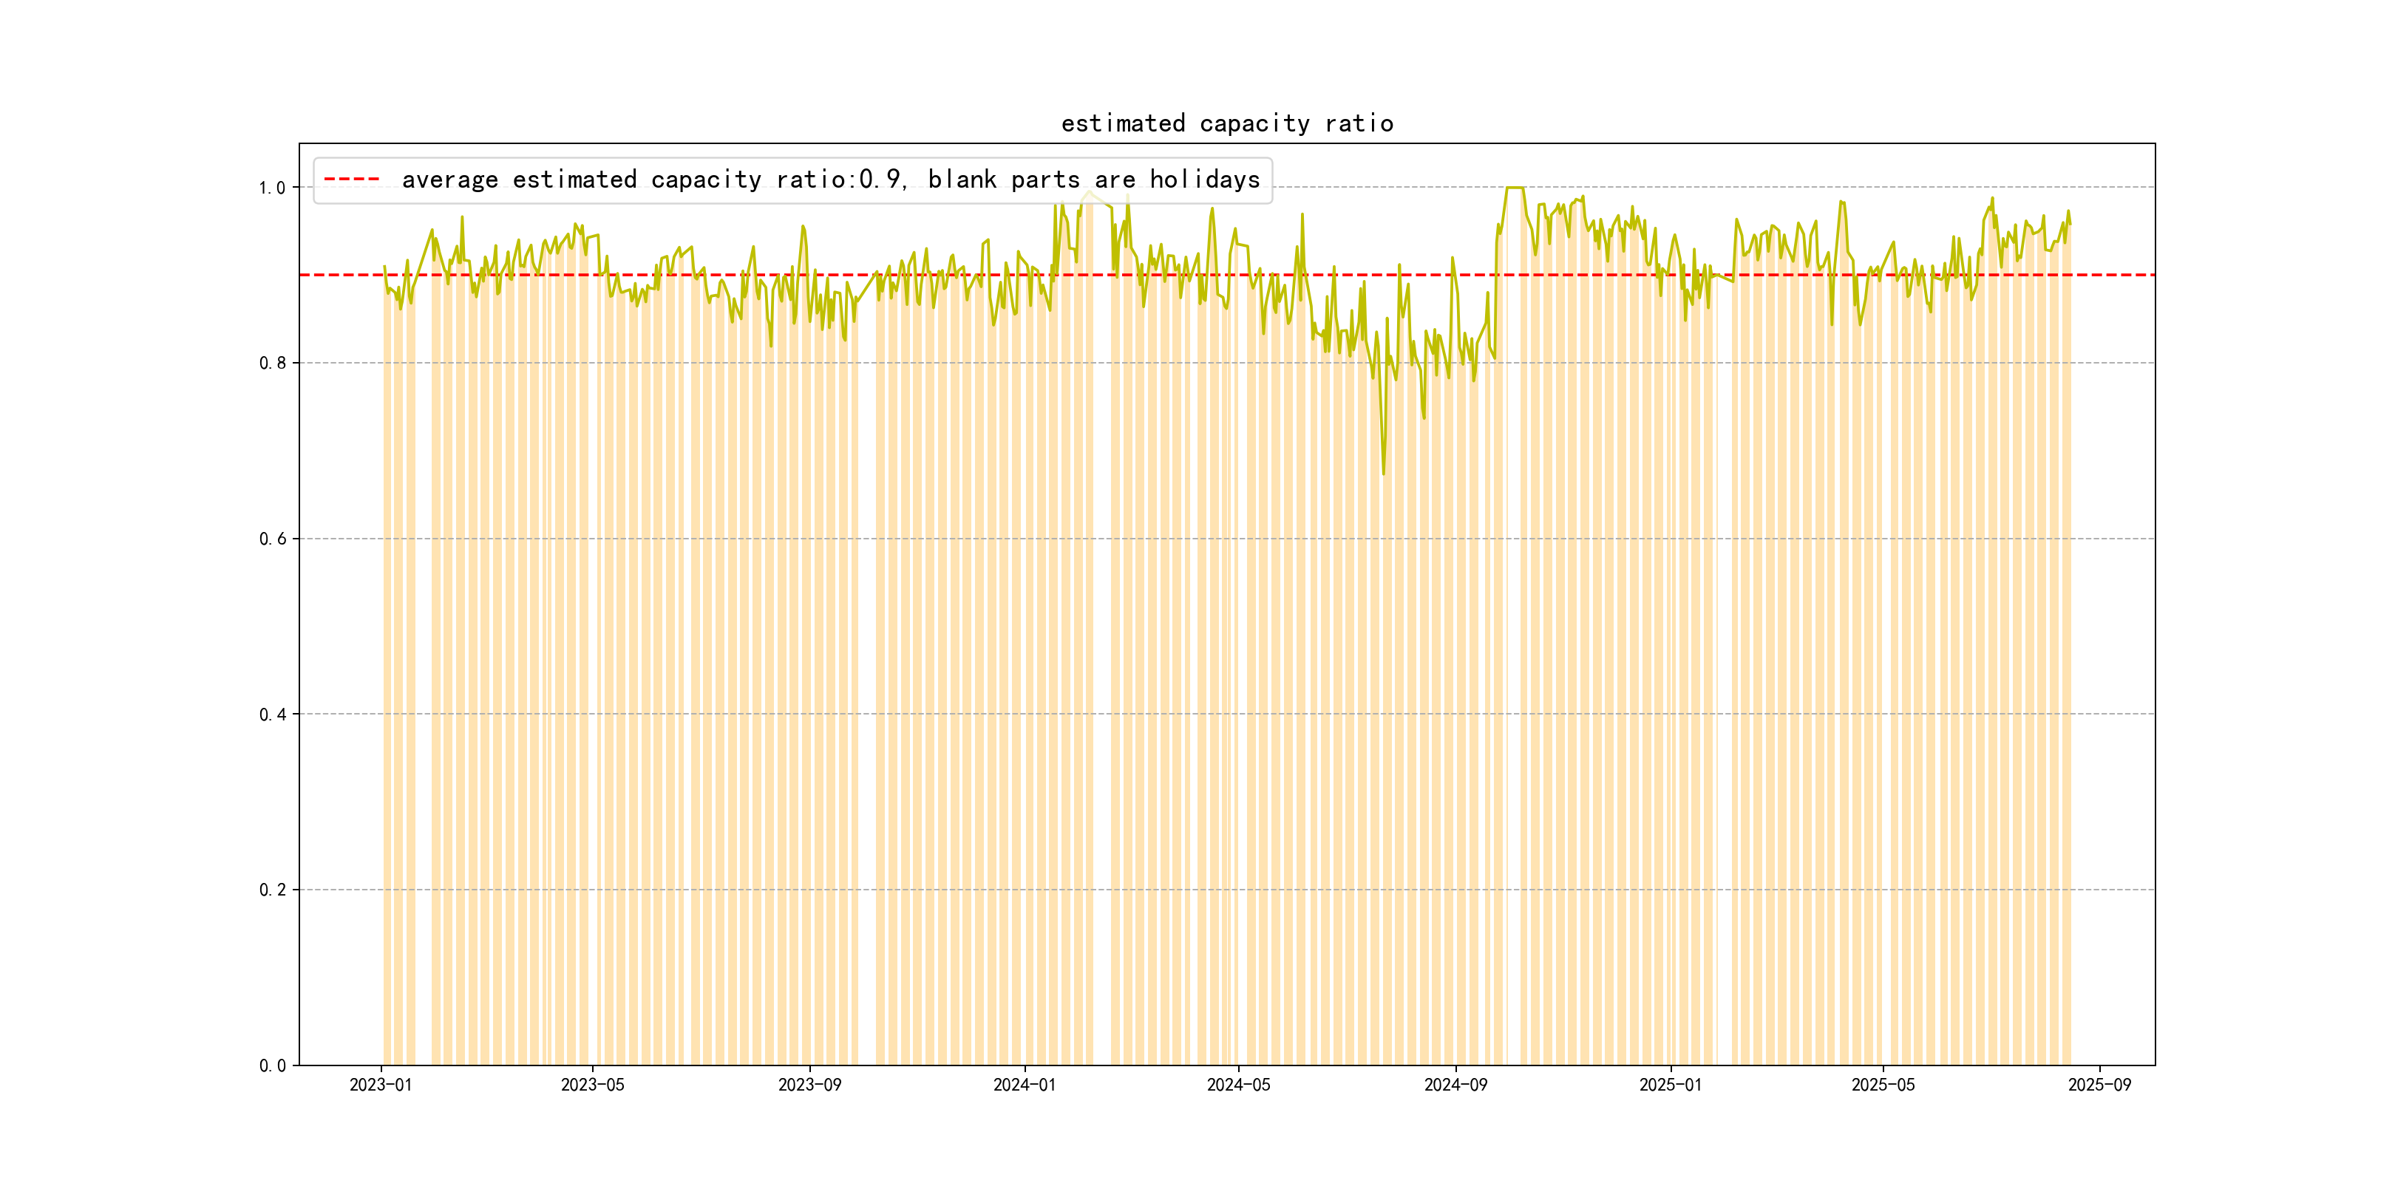Viewport: 2395px width, 1197px height.
Task: Click the 2025-05 x-axis tick label
Action: coord(1883,1085)
